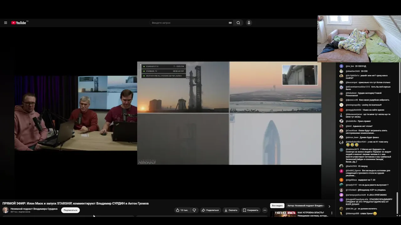Click subscriber count '837 тыс. подписчиков'
Viewport: 401px width, 225px height.
coord(20,212)
